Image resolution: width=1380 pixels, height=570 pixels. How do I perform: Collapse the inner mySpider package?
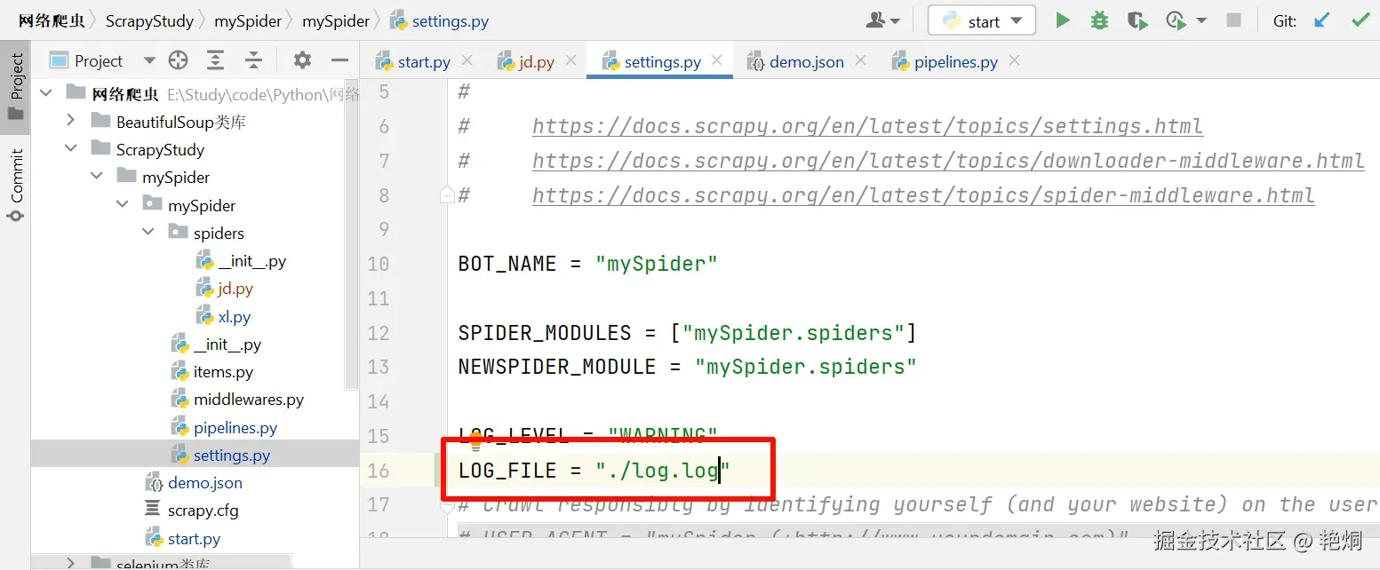124,205
